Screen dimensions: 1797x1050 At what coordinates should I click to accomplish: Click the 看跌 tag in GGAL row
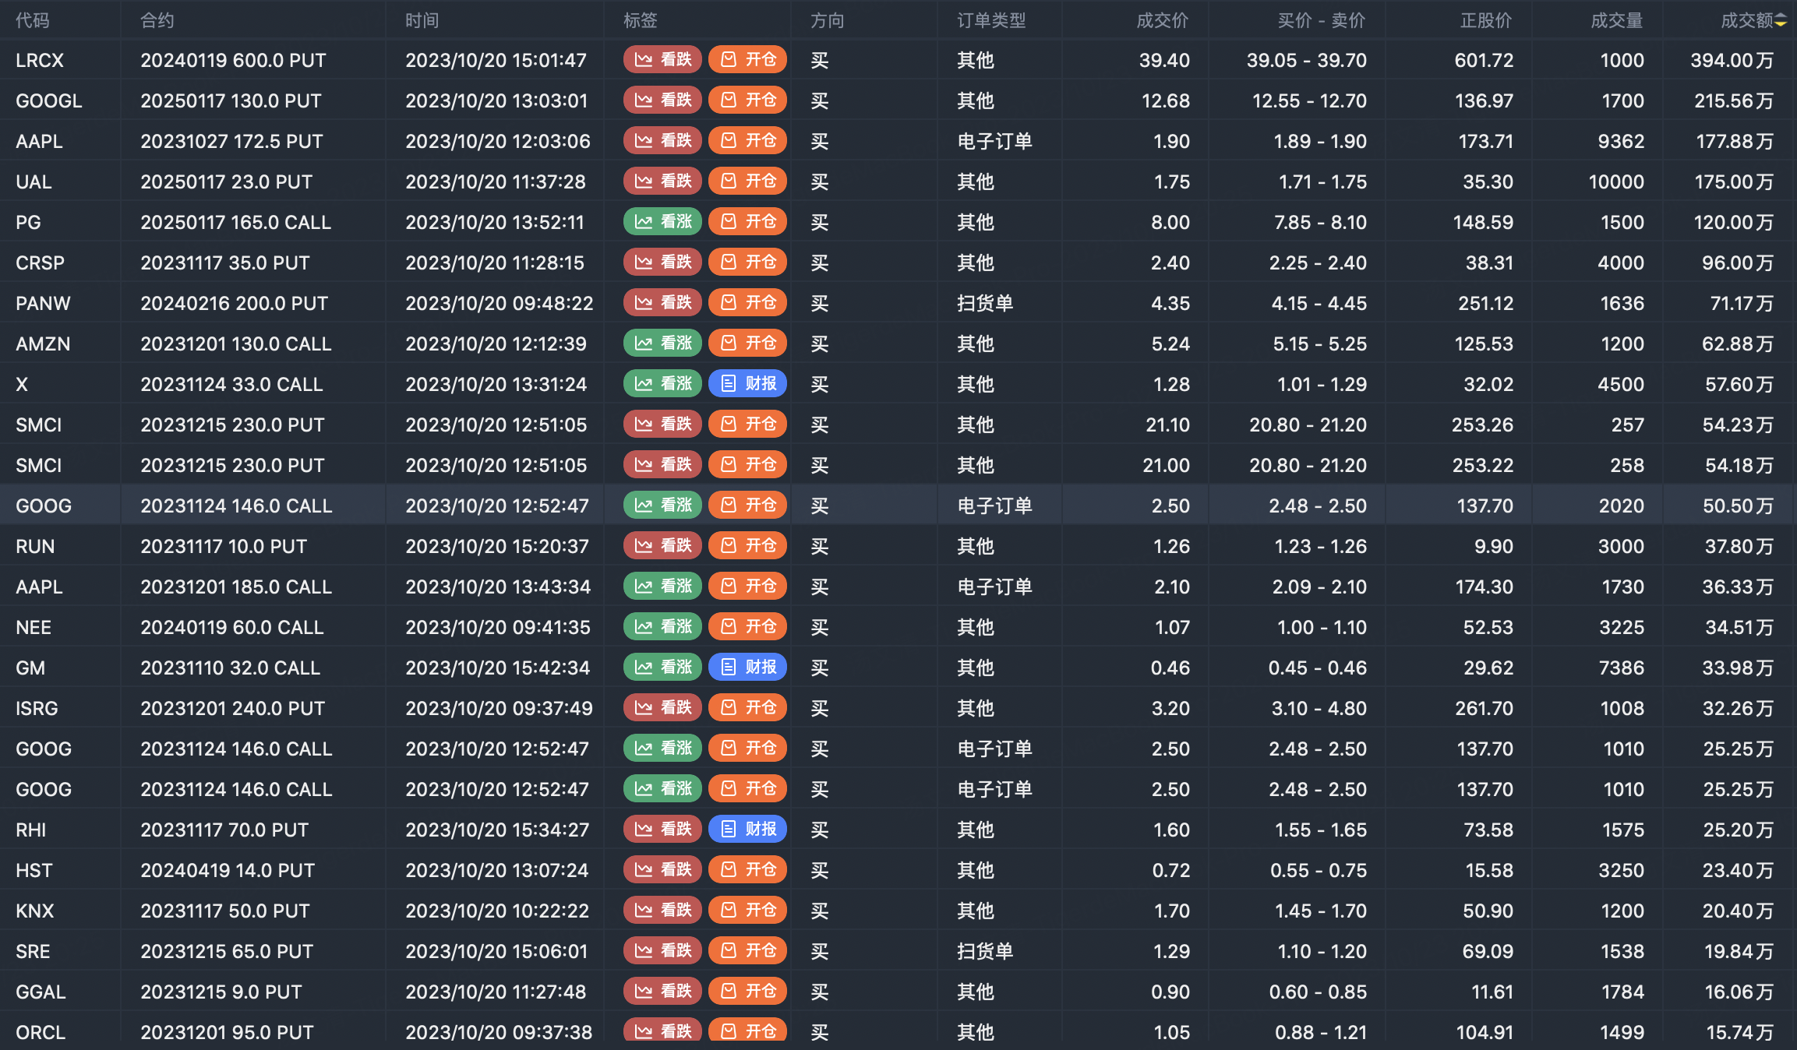click(662, 992)
